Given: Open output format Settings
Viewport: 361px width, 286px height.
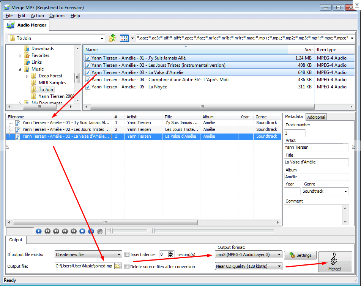Looking at the screenshot, I should [300, 255].
